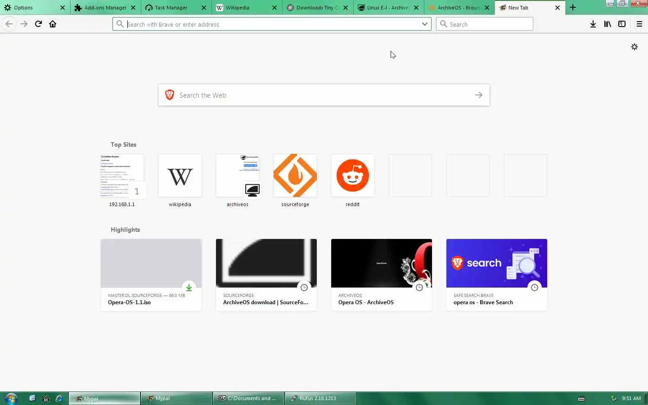This screenshot has height=405, width=648.
Task: Launch Internet Explorer from quick launch
Action: tap(59, 398)
